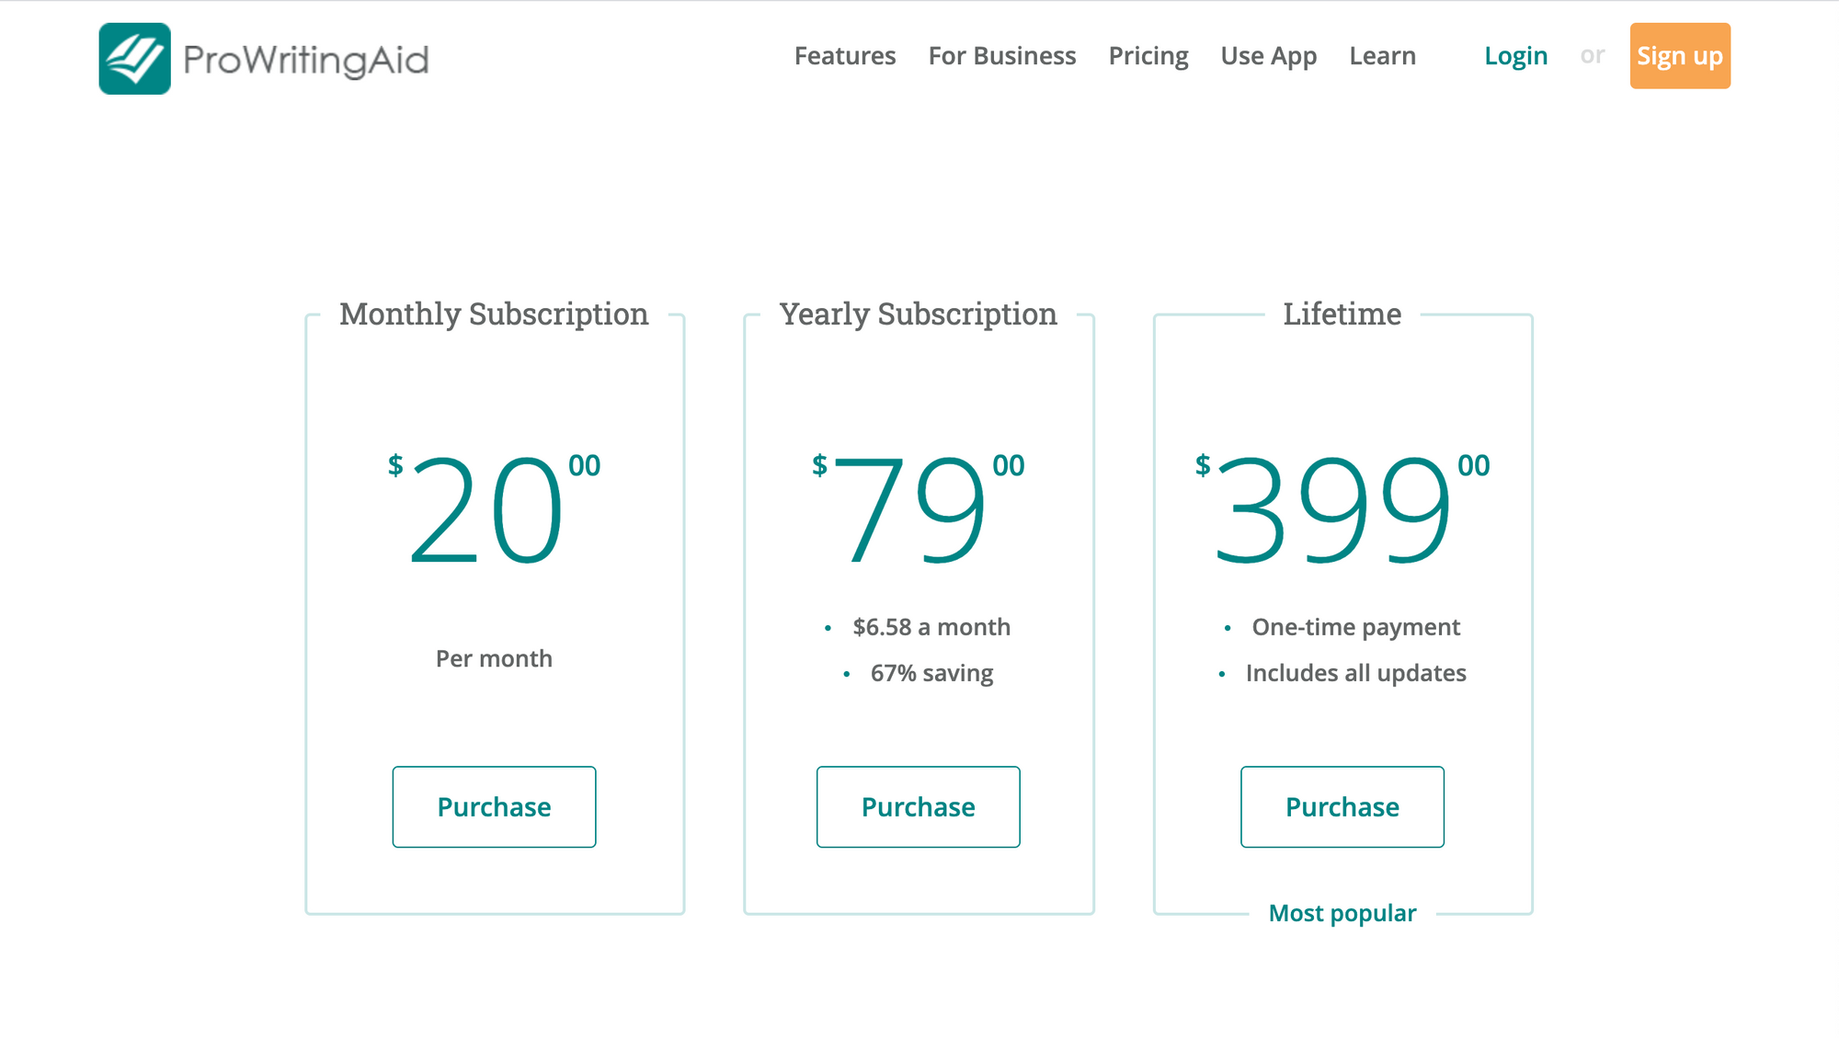Click the Yearly Subscription heading
This screenshot has height=1038, width=1839.
click(x=919, y=314)
